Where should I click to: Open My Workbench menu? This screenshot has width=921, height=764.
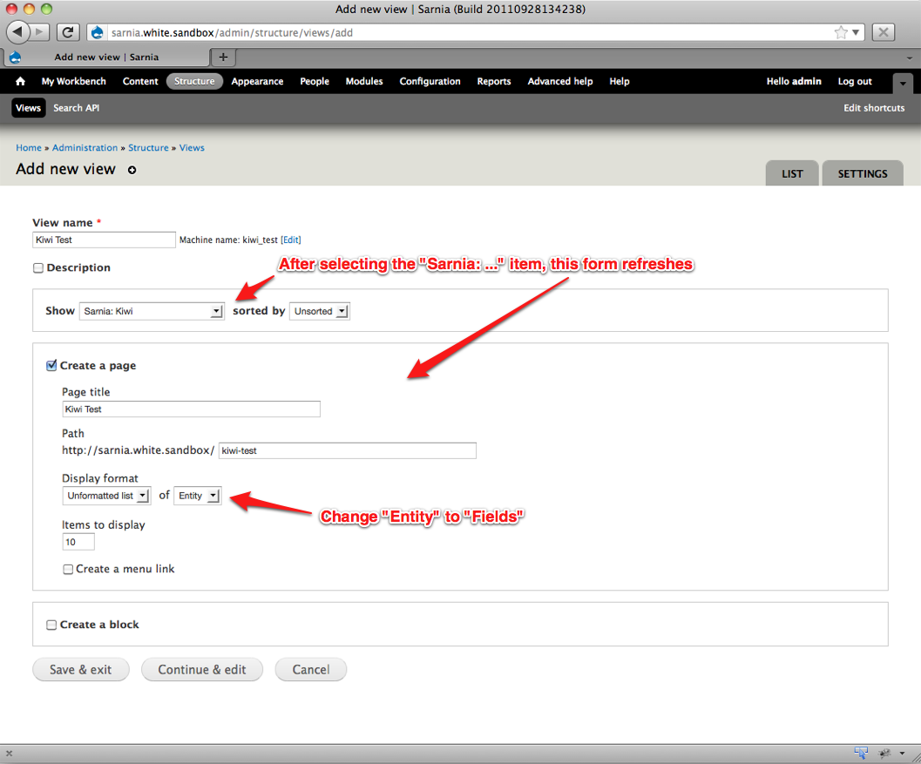coord(74,81)
